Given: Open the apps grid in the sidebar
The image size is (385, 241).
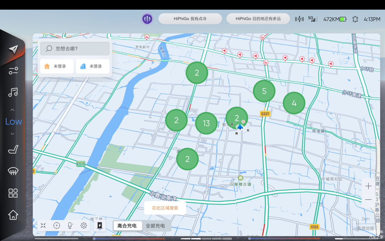Looking at the screenshot, I should (x=13, y=193).
